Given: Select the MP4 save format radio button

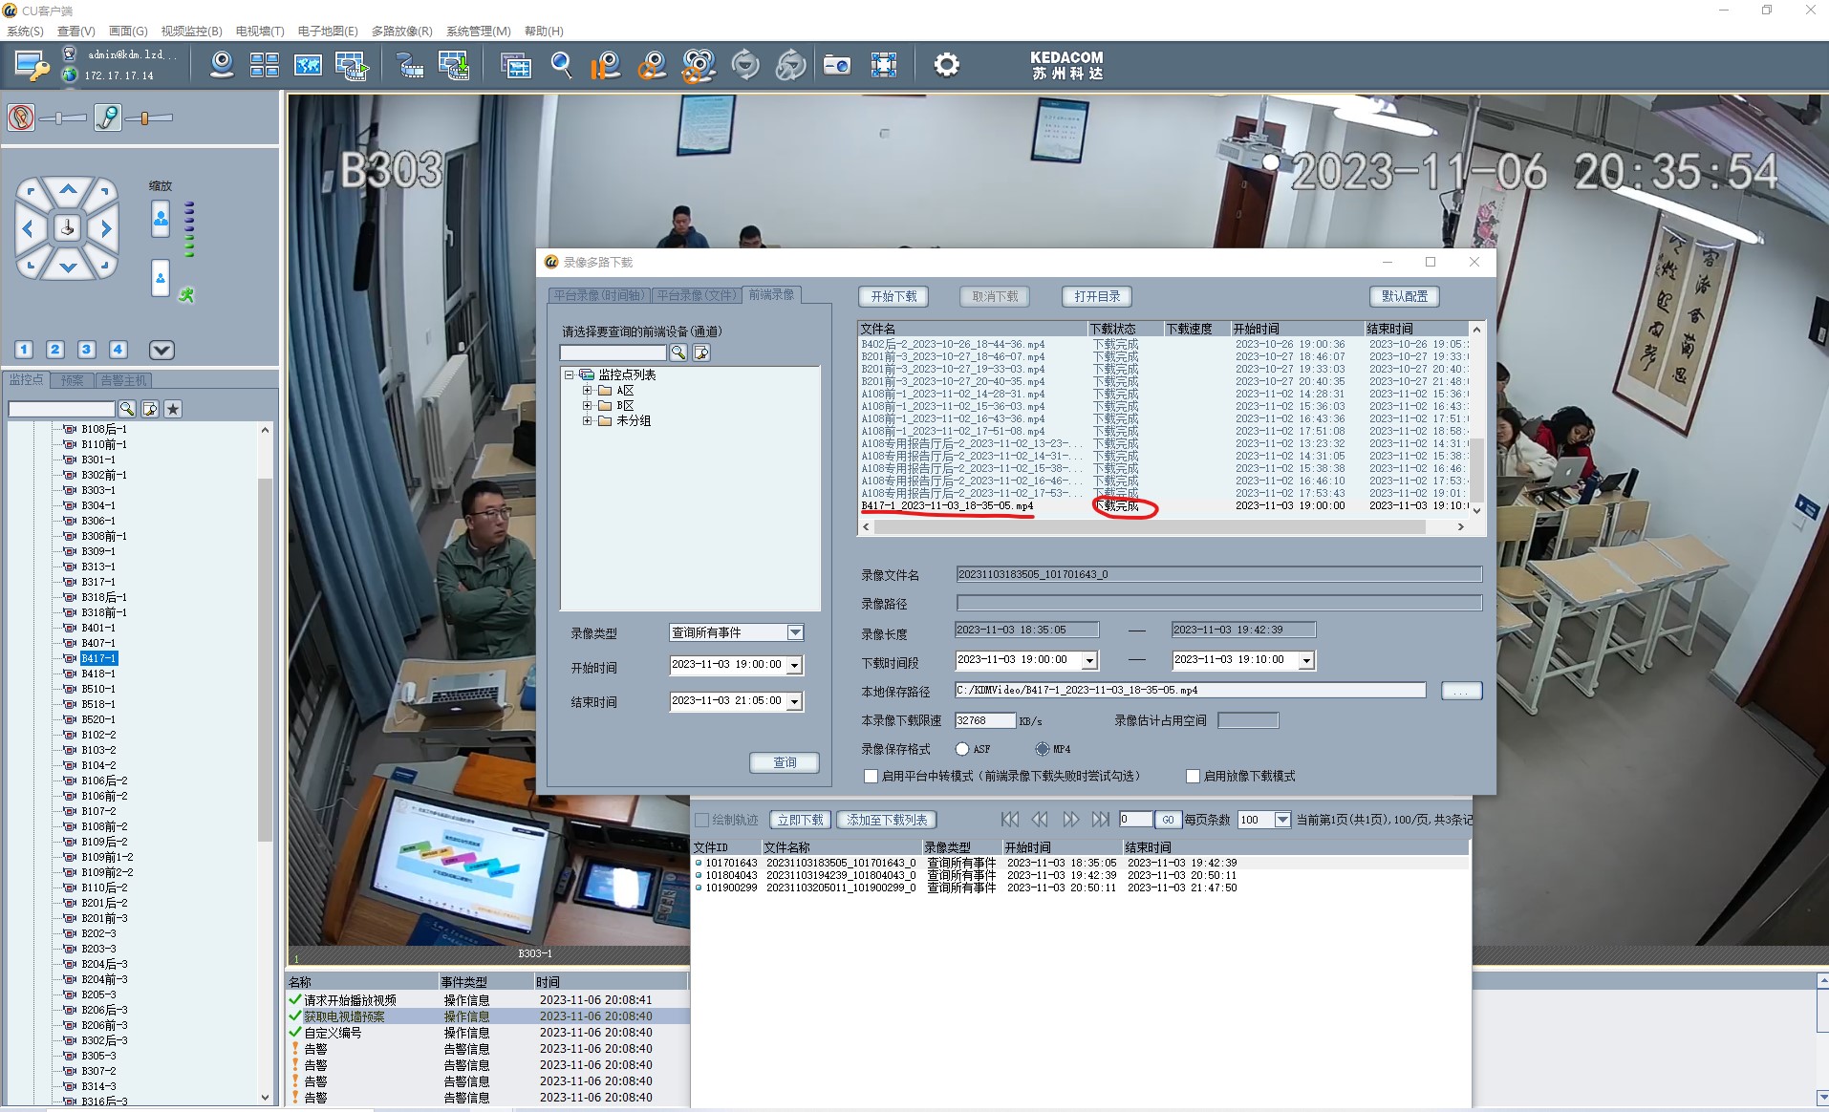Looking at the screenshot, I should [x=1042, y=749].
